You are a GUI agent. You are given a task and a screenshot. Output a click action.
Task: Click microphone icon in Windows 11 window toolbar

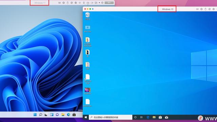click(84, 3)
